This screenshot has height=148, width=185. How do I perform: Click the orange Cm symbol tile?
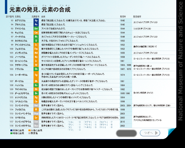click(x=36, y=33)
